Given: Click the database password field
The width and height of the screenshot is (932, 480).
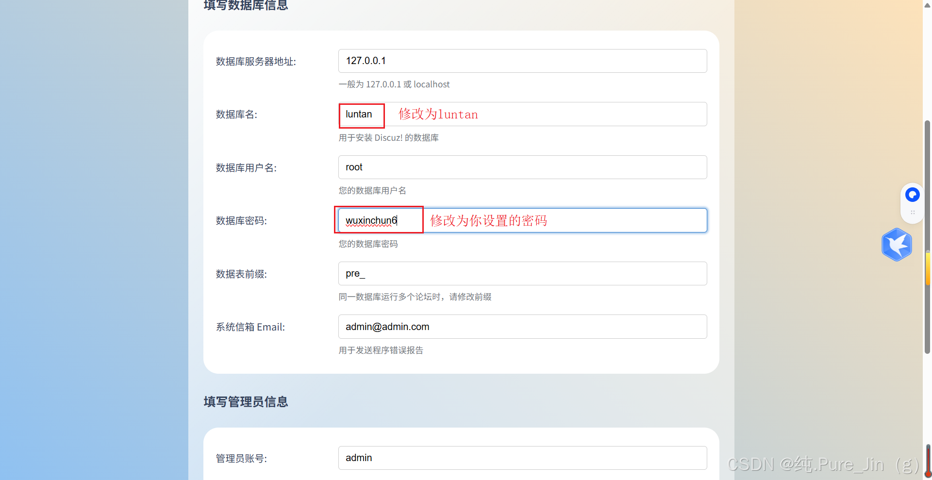Looking at the screenshot, I should tap(522, 220).
